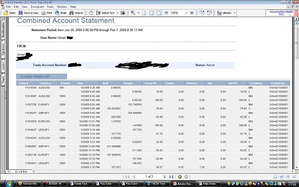
Task: Rotate the page clockwise
Action: tap(202, 13)
